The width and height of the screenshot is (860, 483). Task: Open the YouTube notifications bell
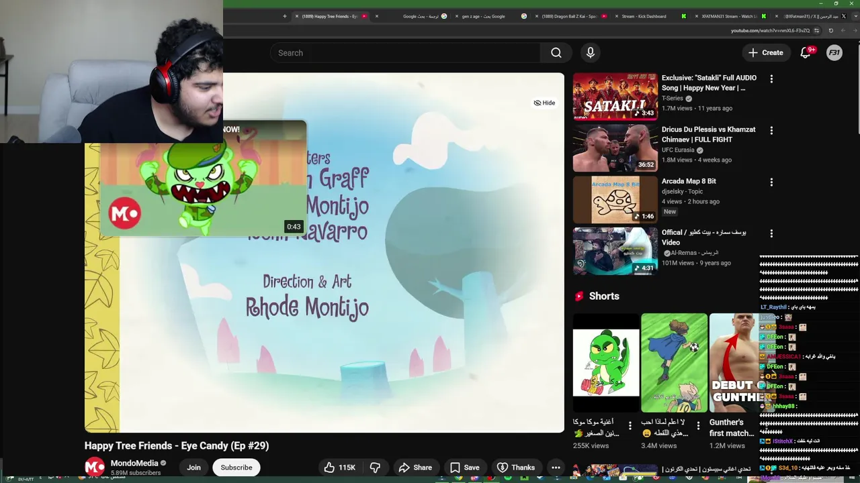(806, 52)
